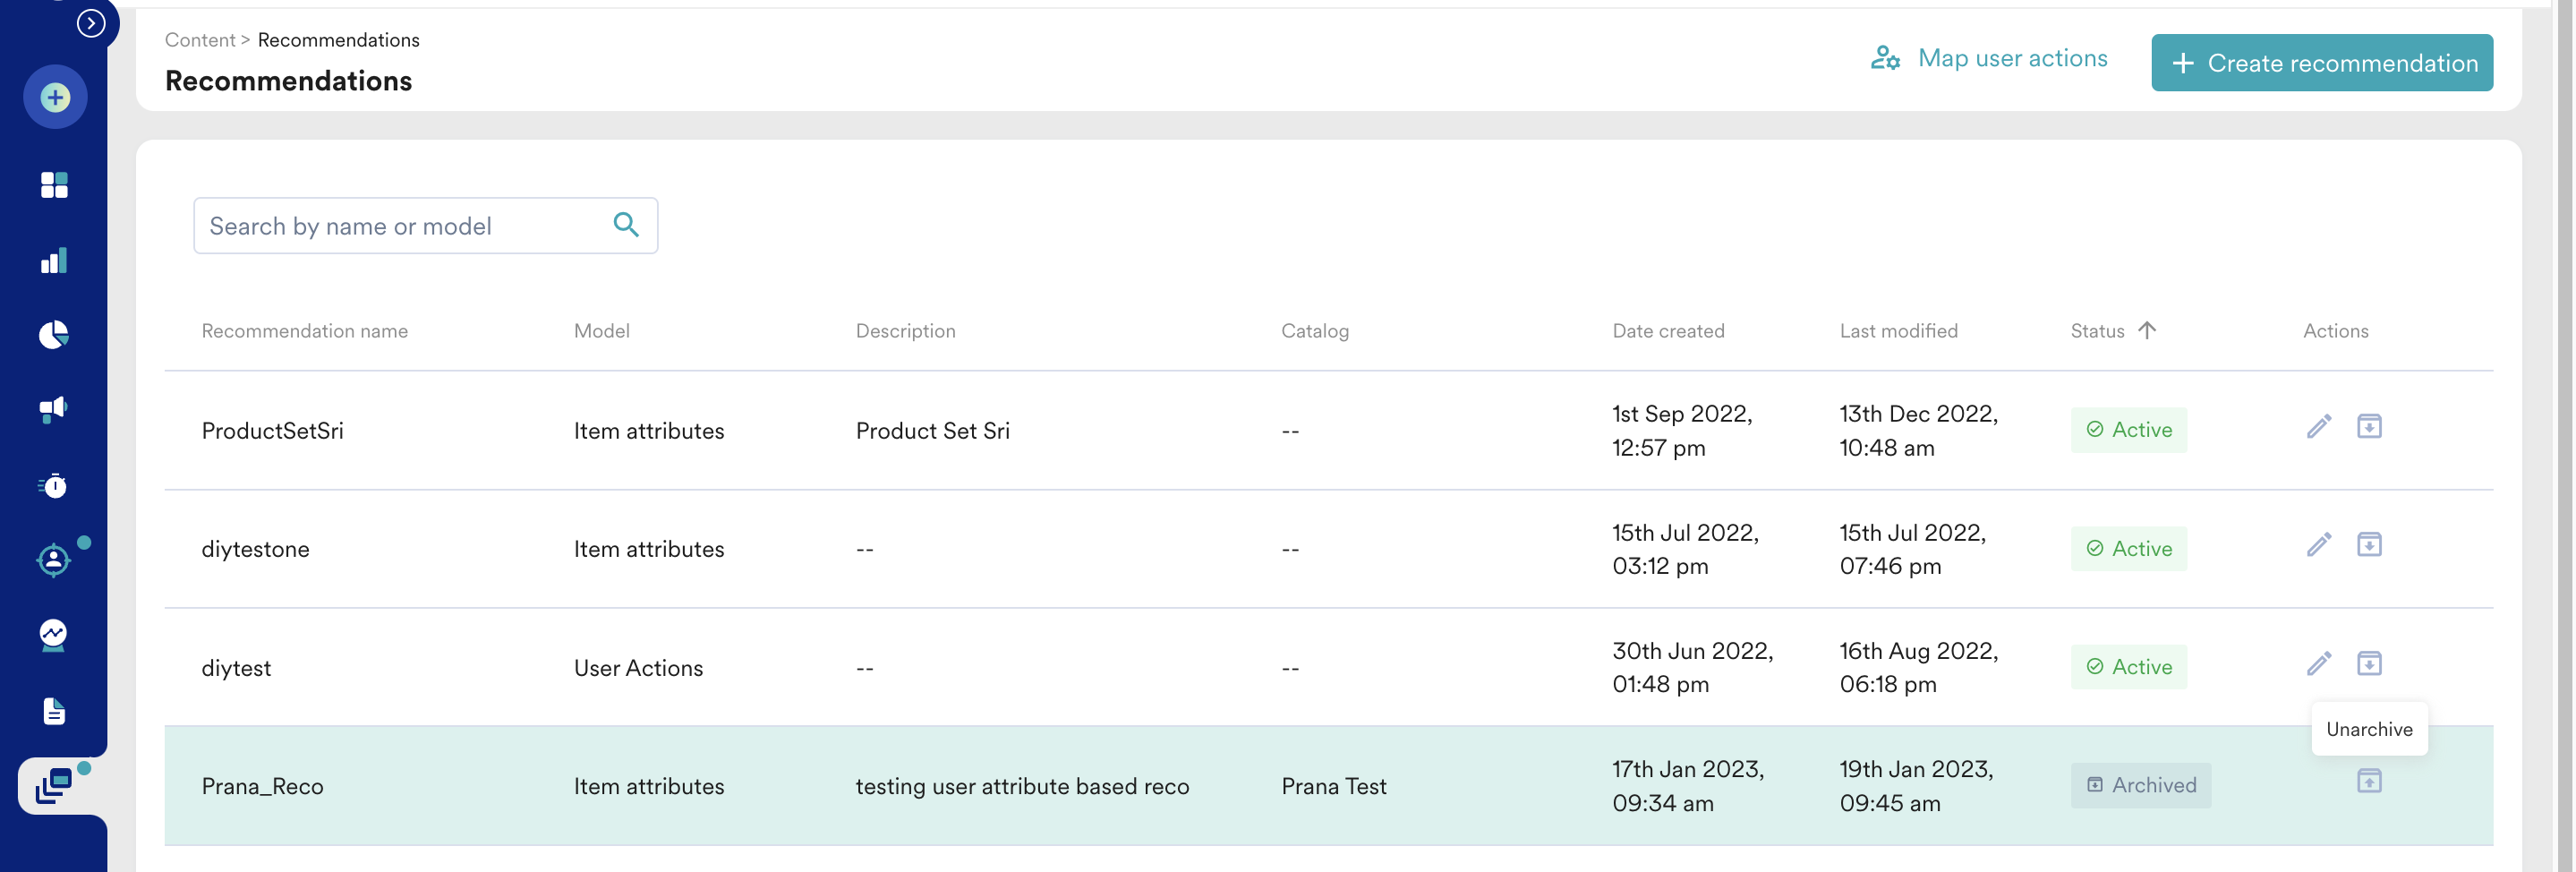Open the stopwatch icon in sidebar
Viewport: 2576px width, 872px height.
coord(54,486)
